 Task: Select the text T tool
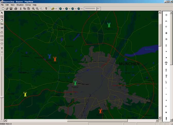pyautogui.click(x=2, y=48)
